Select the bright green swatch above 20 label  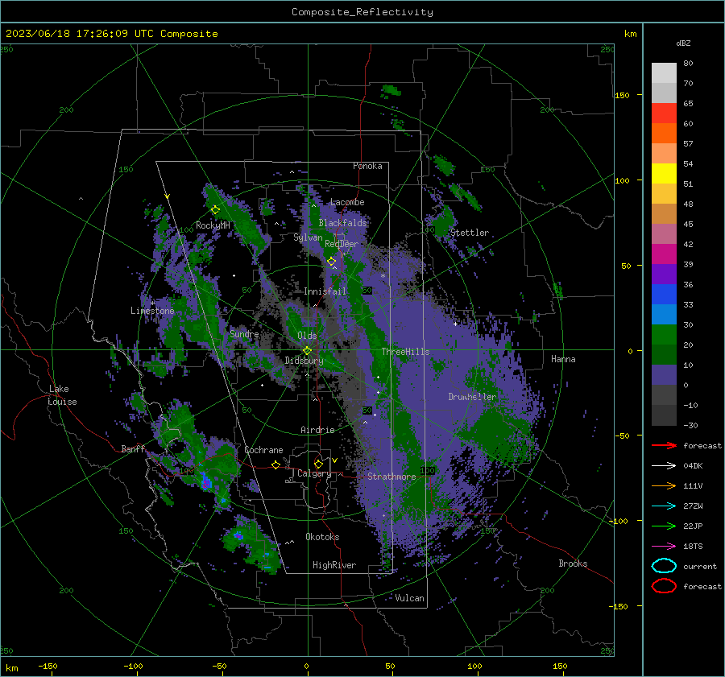pos(664,334)
